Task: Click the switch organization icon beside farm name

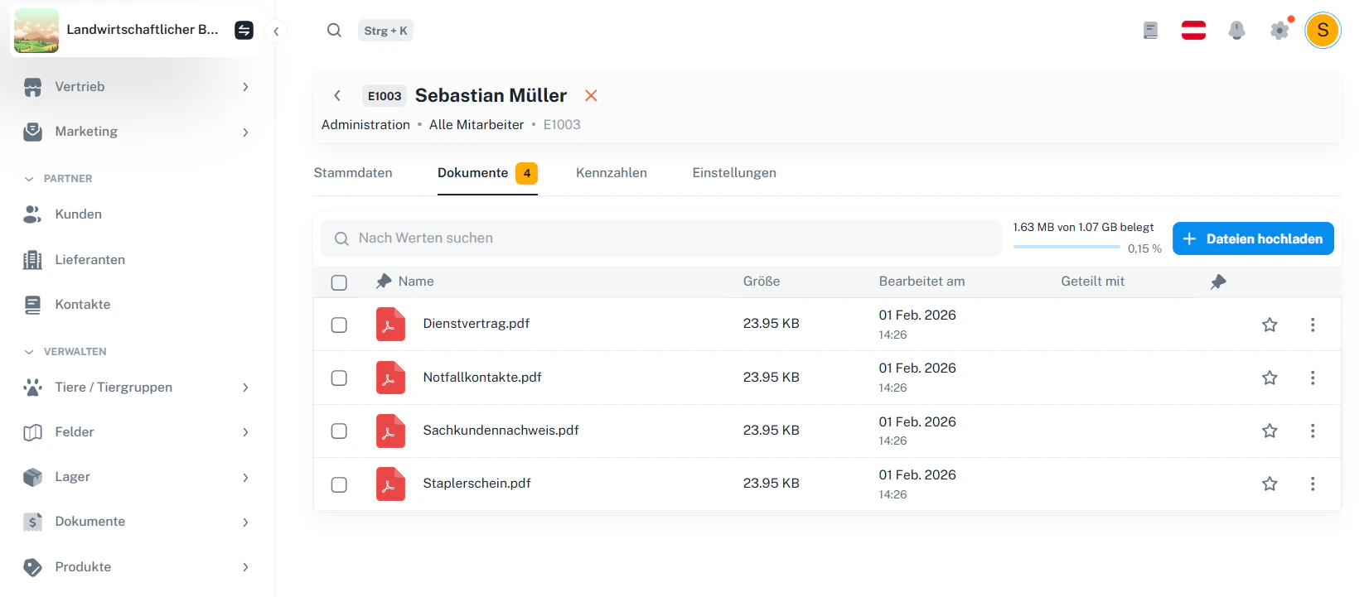Action: pyautogui.click(x=244, y=31)
